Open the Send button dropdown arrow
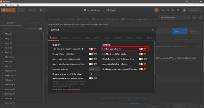Screen dimensions: 204x108 pos(185,31)
